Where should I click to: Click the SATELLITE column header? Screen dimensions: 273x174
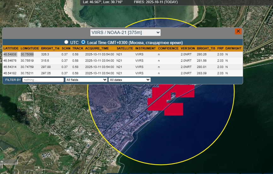(125, 48)
